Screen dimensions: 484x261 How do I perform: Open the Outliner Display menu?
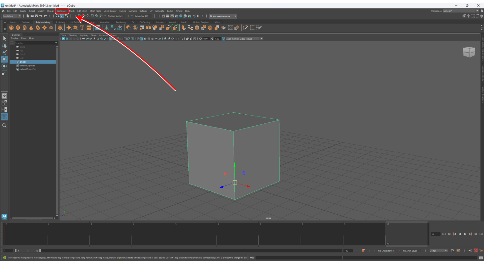point(14,38)
